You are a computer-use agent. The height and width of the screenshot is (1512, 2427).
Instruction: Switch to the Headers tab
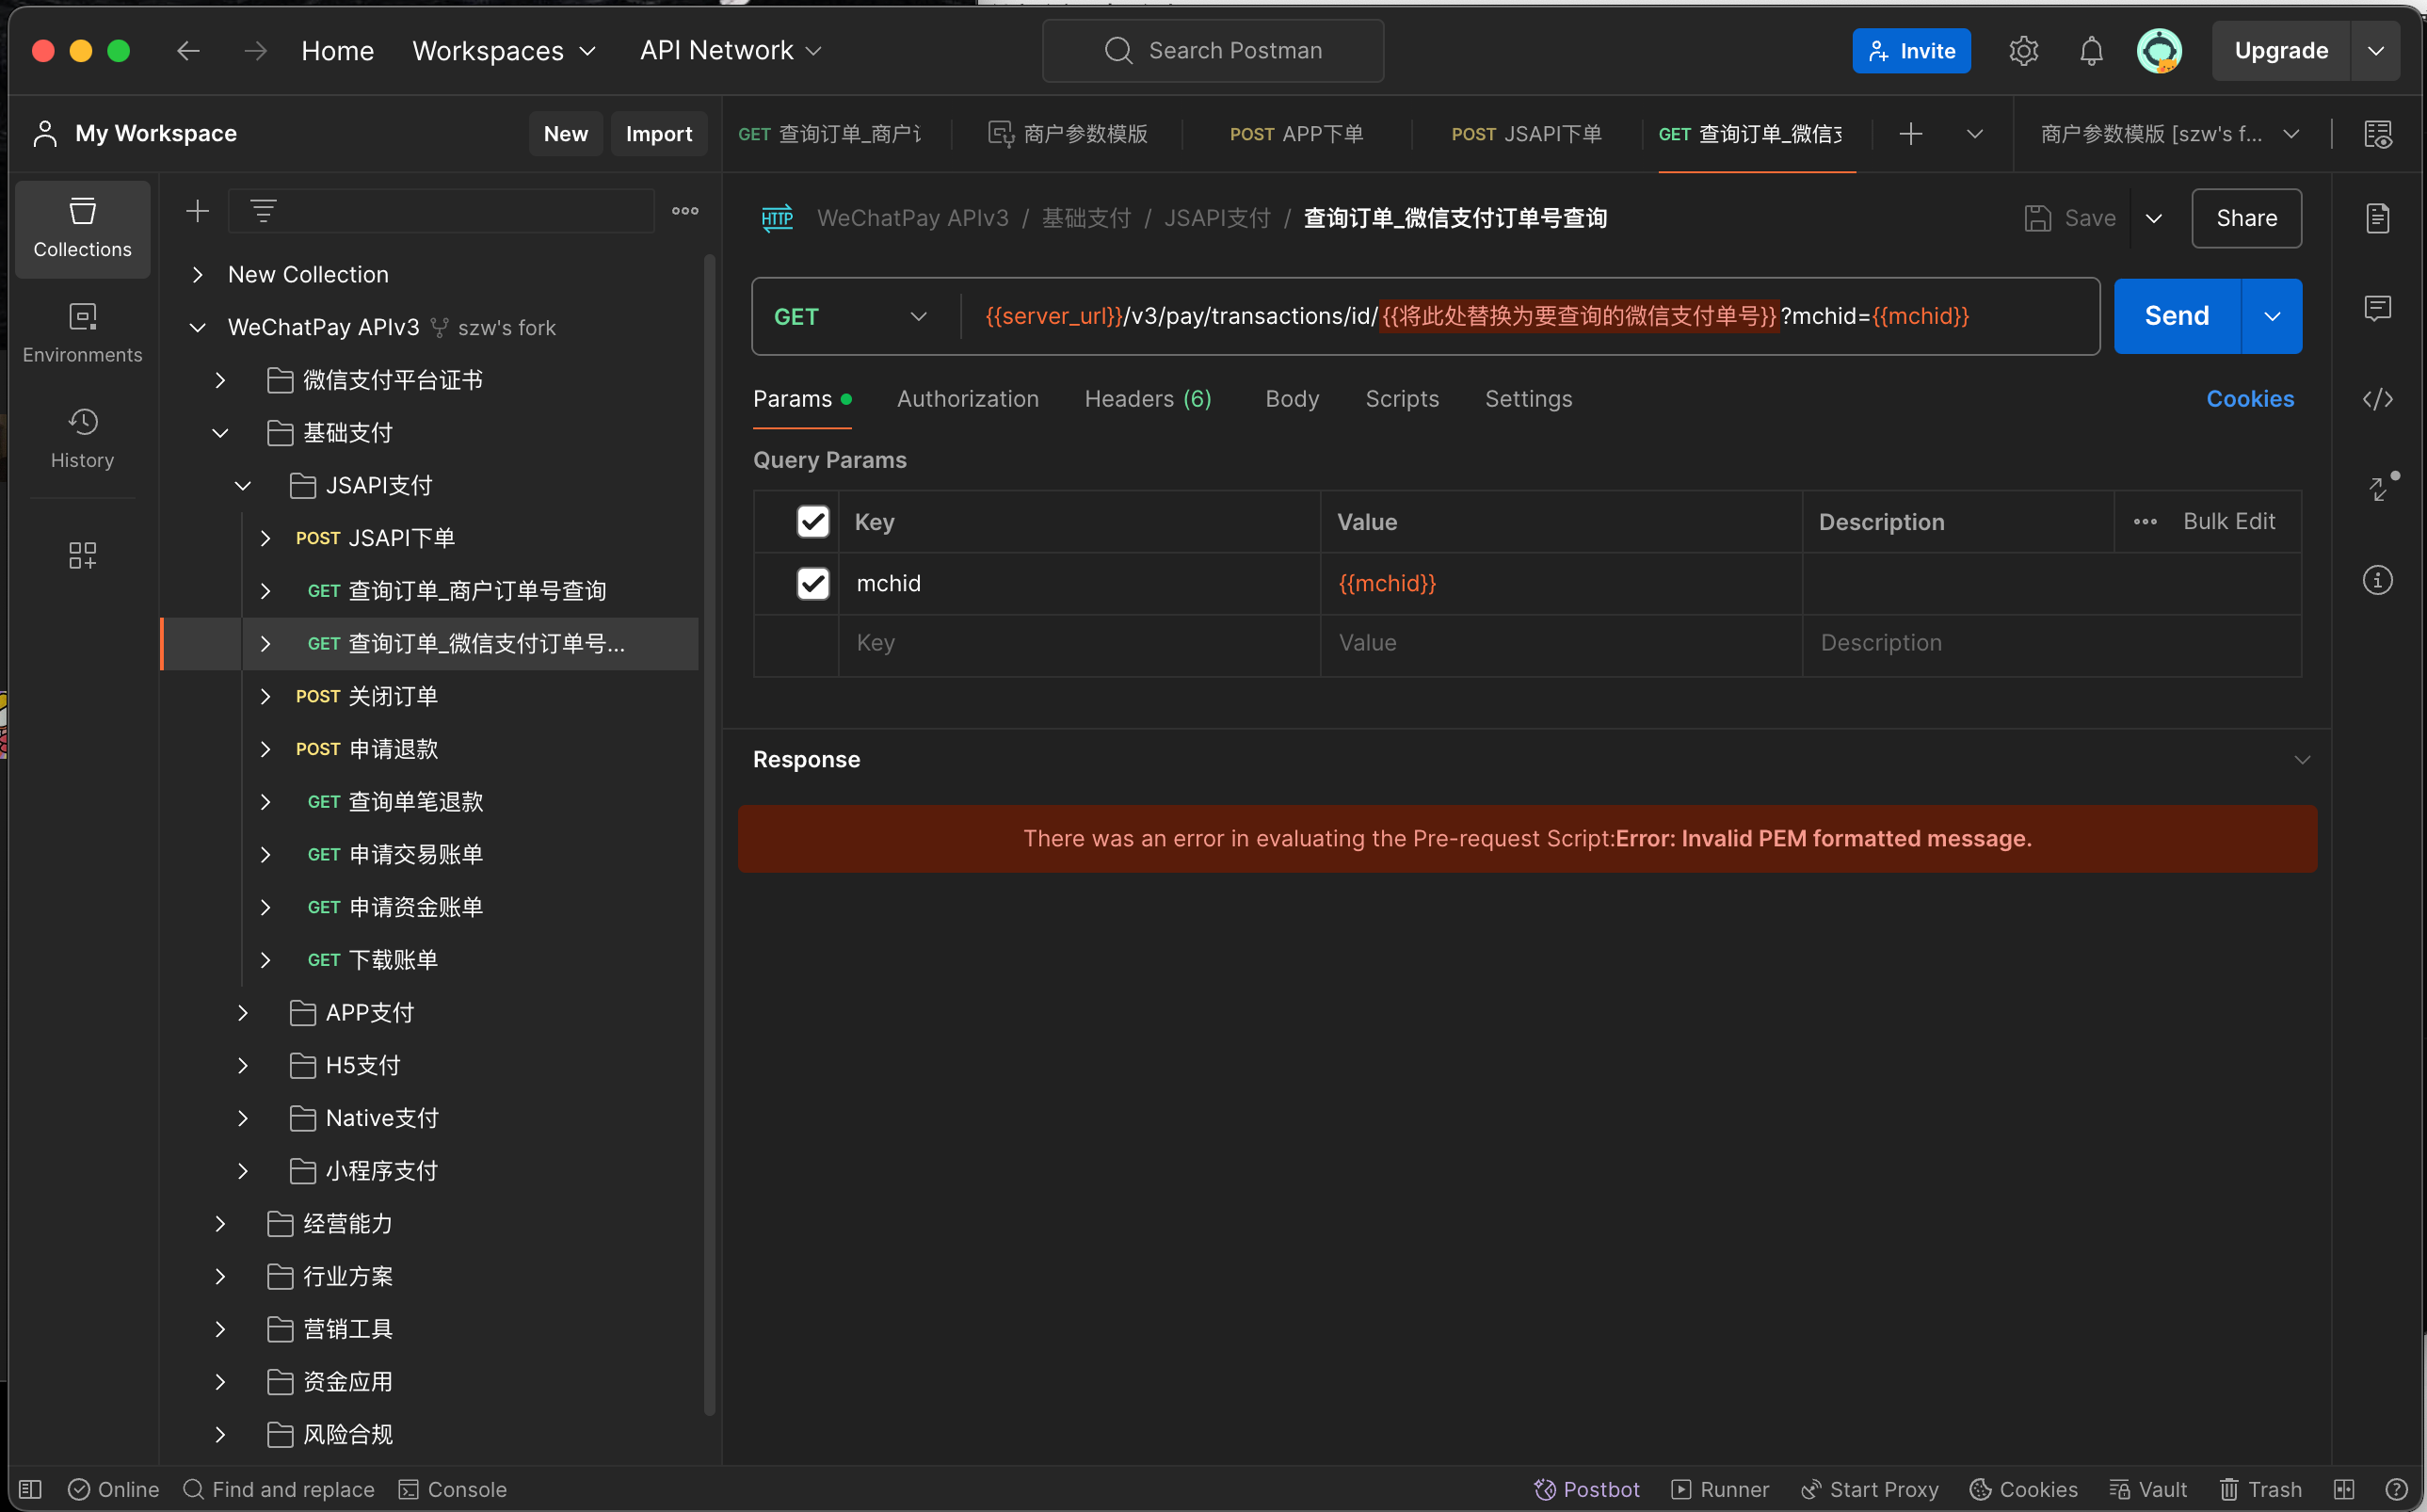(x=1147, y=399)
